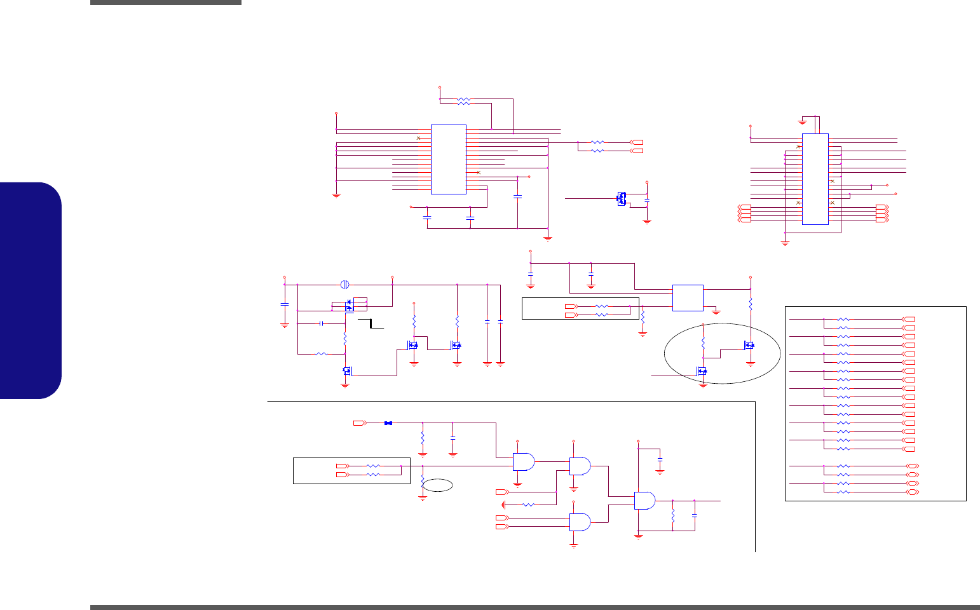Image resolution: width=980 pixels, height=610 pixels.
Task: Click the falling-edge waveform symbol
Action: pos(371,323)
